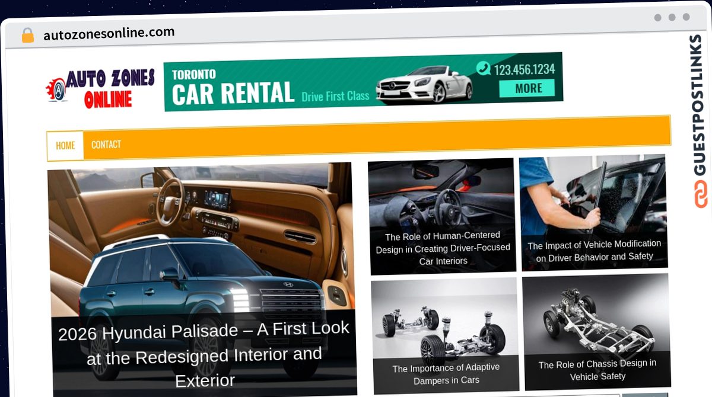Click the Hyundai Palisade featured image
712x397 pixels.
click(x=202, y=278)
